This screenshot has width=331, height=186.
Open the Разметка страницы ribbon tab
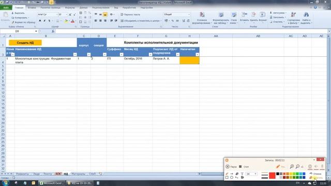tap(51, 8)
